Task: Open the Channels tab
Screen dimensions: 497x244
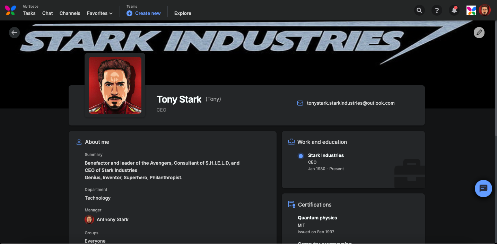Action: 70,13
